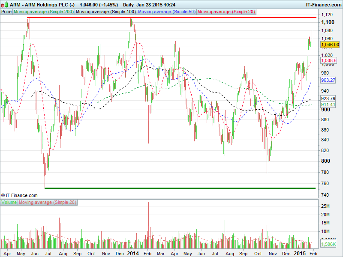Select Moving average (Simple 200) label
The height and width of the screenshot is (257, 343).
click(x=44, y=12)
